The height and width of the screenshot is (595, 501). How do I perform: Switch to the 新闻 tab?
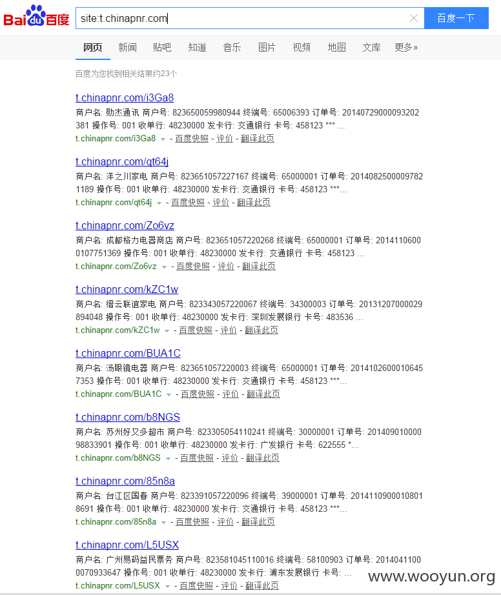[128, 48]
